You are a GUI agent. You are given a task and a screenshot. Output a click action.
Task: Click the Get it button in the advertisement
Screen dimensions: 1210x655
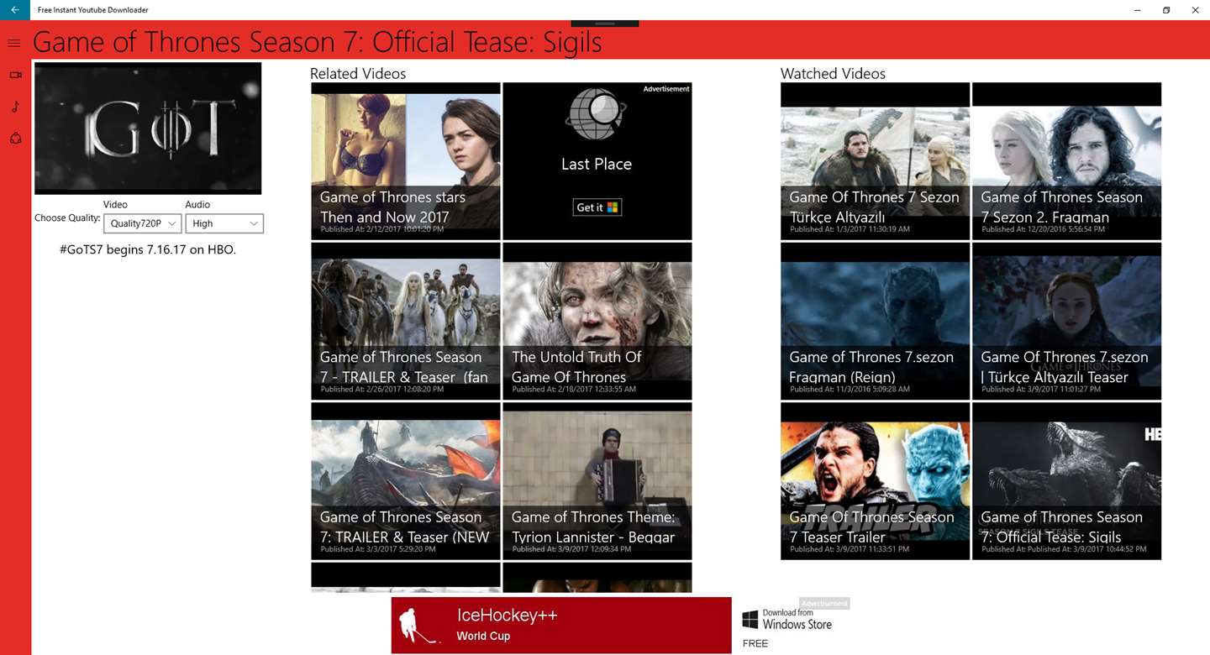[x=597, y=207]
